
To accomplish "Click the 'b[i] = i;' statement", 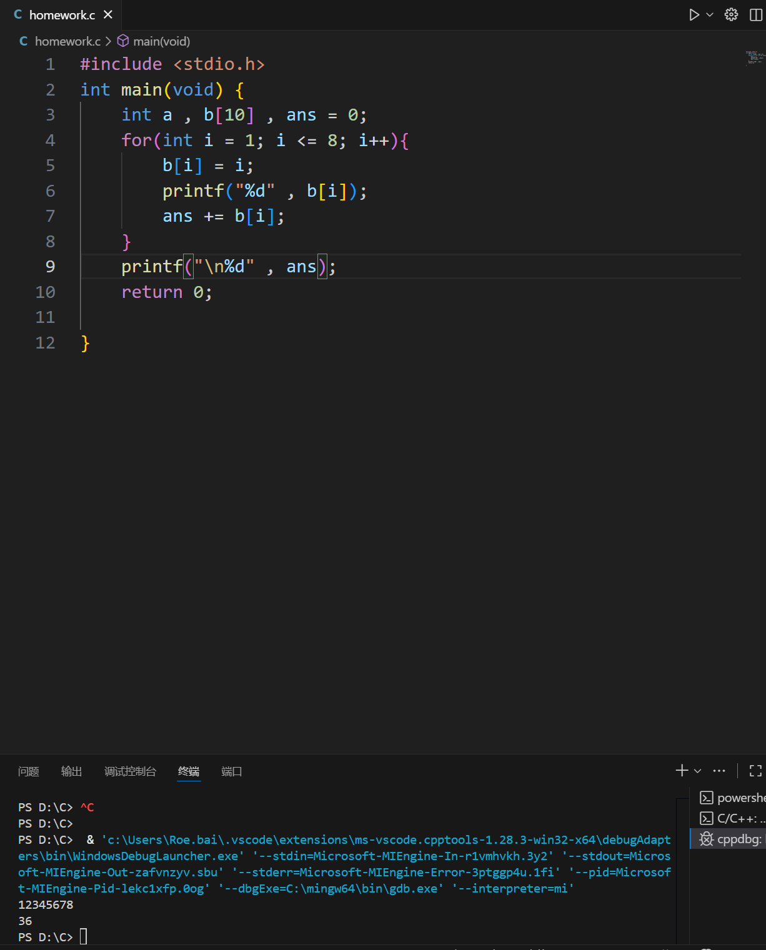I will click(x=208, y=166).
